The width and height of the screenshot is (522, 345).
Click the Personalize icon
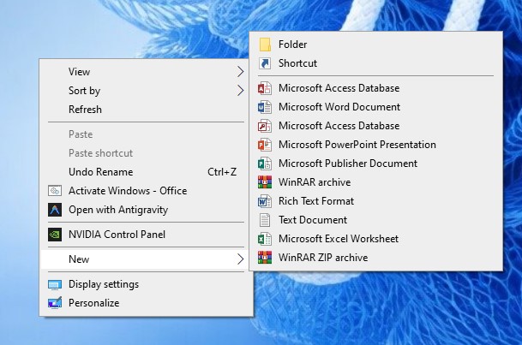[55, 303]
